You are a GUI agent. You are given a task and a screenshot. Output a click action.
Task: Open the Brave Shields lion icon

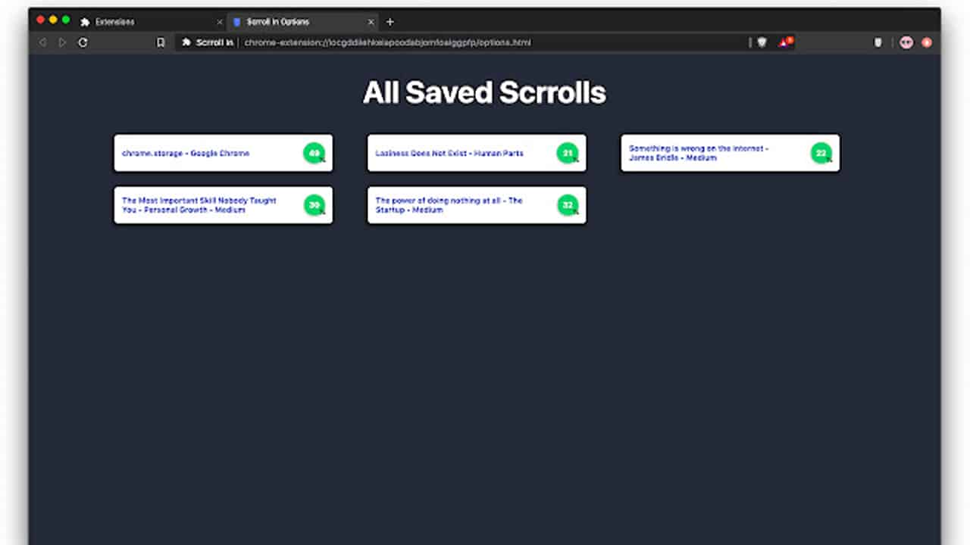tap(762, 42)
